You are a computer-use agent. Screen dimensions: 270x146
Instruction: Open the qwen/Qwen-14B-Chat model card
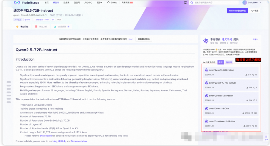click(231, 110)
